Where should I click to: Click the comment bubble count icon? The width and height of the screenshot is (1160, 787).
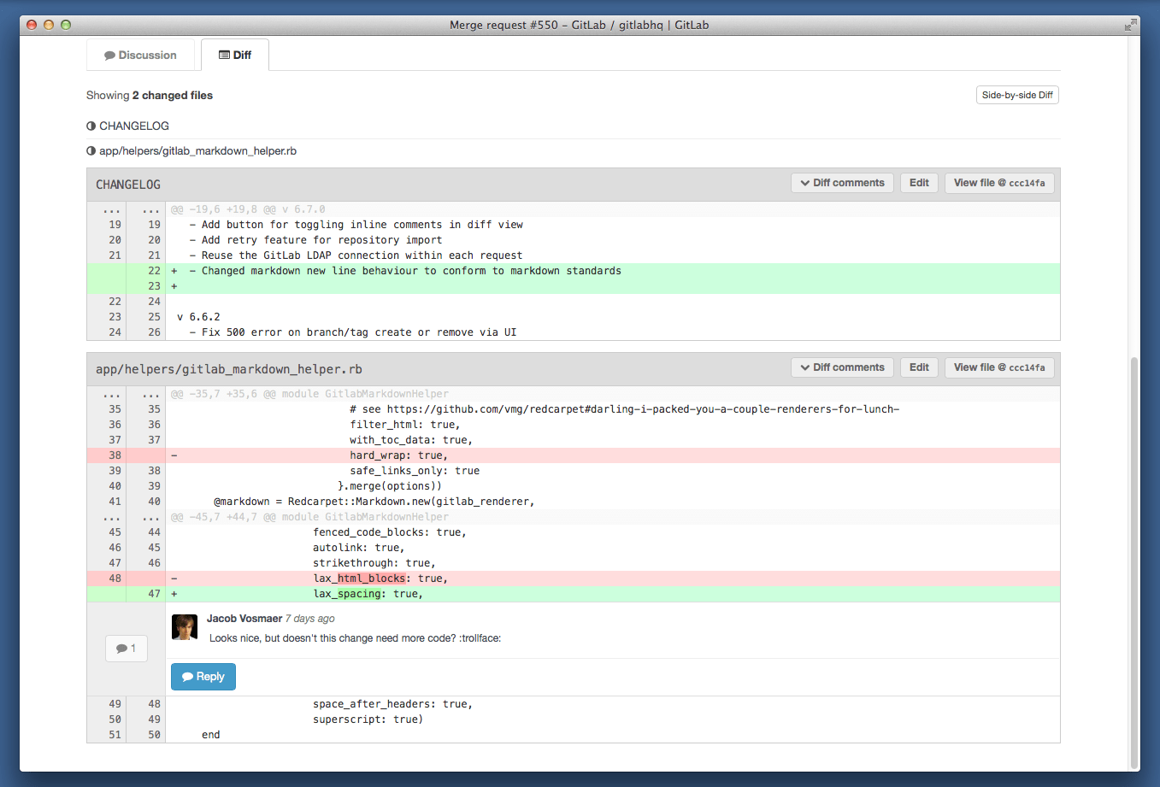127,649
